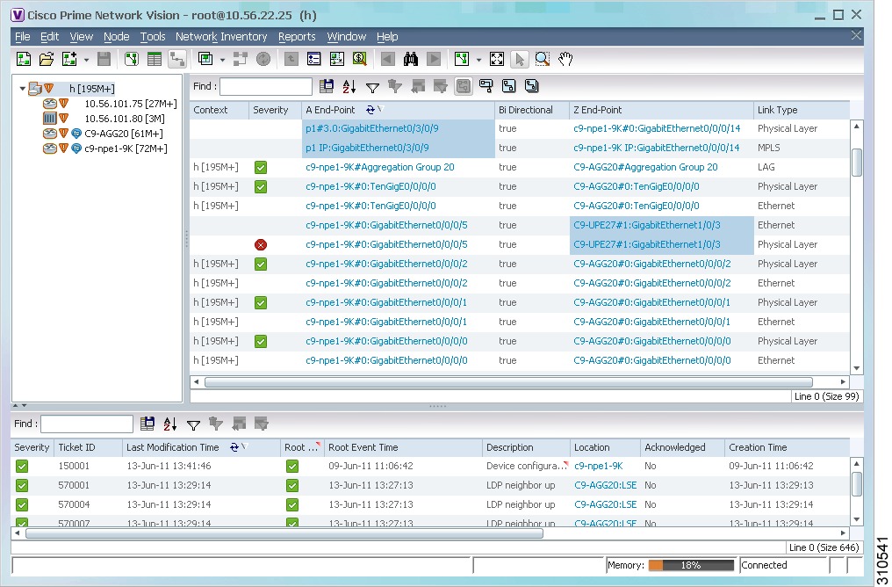Open the File menu

[23, 36]
